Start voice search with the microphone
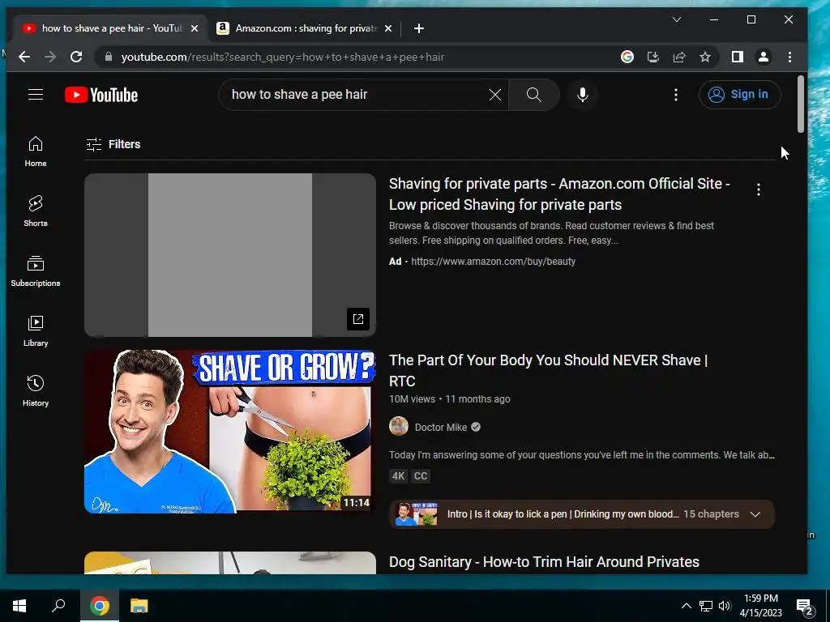Viewport: 830px width, 622px height. click(x=582, y=95)
